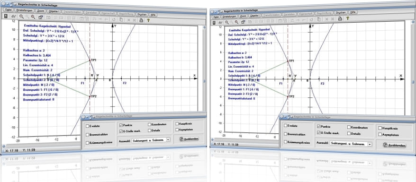Click Ausblenden button in left control panel

coord(189,139)
